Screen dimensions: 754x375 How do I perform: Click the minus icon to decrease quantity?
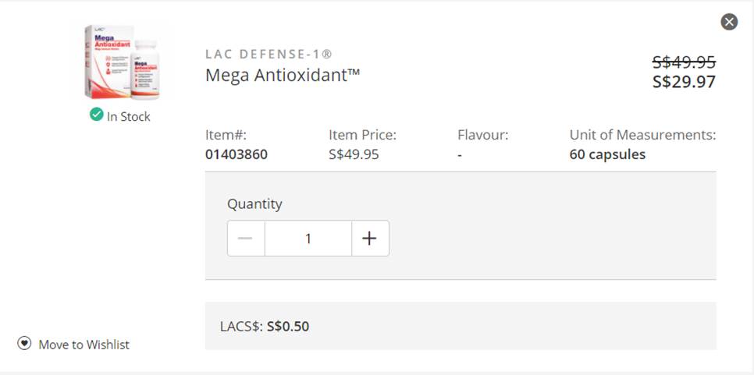click(x=246, y=239)
